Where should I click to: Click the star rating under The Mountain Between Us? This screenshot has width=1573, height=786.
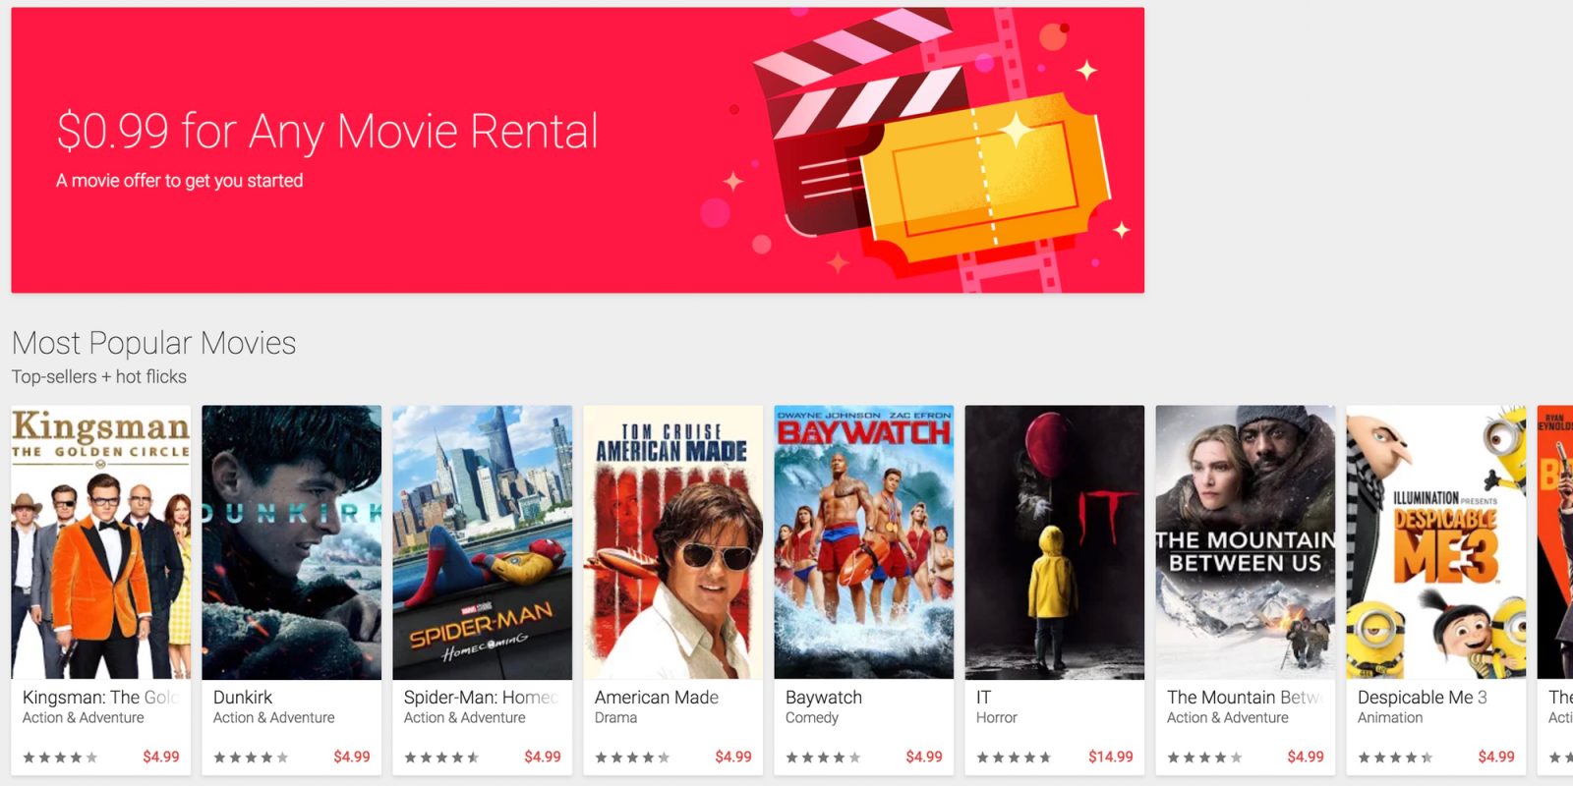tap(1204, 758)
